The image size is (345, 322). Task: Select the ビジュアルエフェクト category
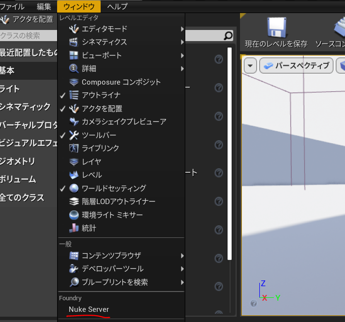point(29,143)
